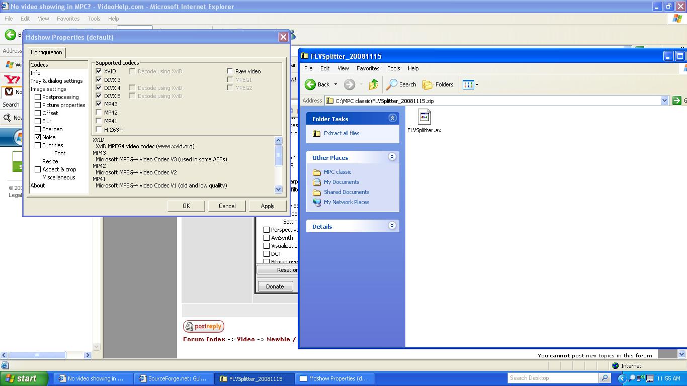687x386 pixels.
Task: Open the Views icon in FLVSplitter toolbar
Action: coord(468,84)
